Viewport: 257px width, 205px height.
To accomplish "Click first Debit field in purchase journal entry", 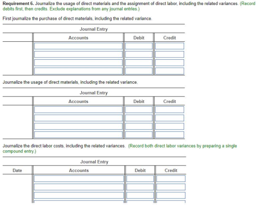I will [139, 46].
